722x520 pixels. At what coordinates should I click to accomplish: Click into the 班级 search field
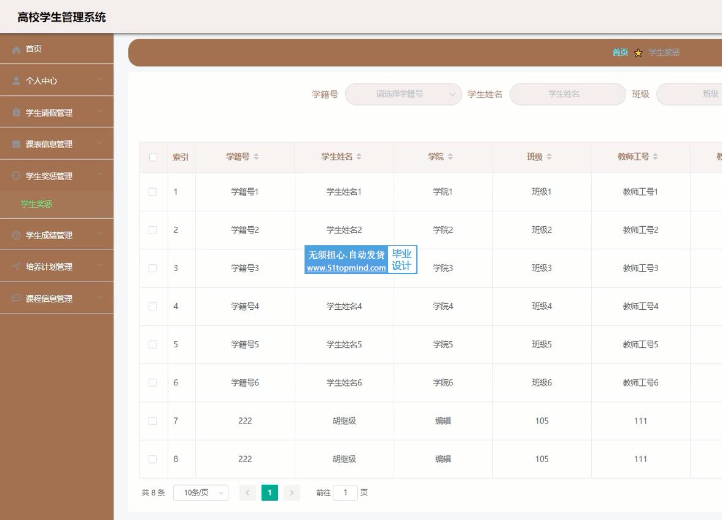[x=689, y=94]
